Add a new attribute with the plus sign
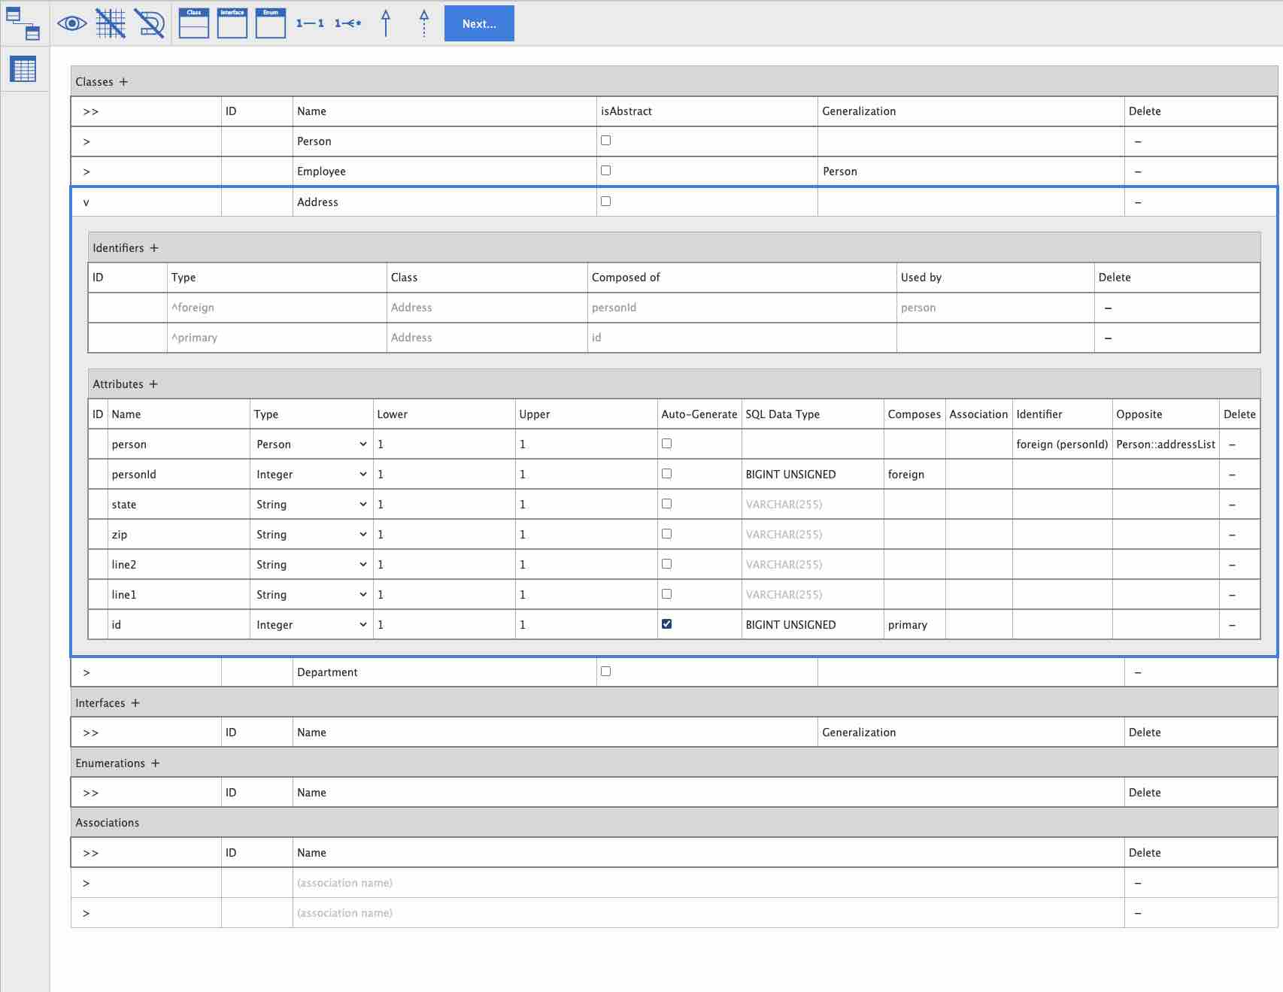 153,384
